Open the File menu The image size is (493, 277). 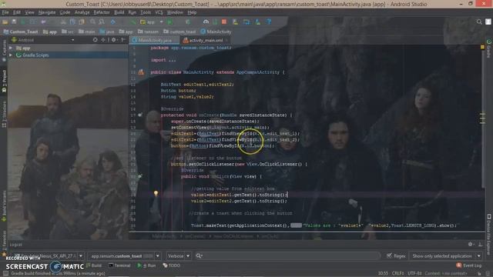[x=5, y=12]
